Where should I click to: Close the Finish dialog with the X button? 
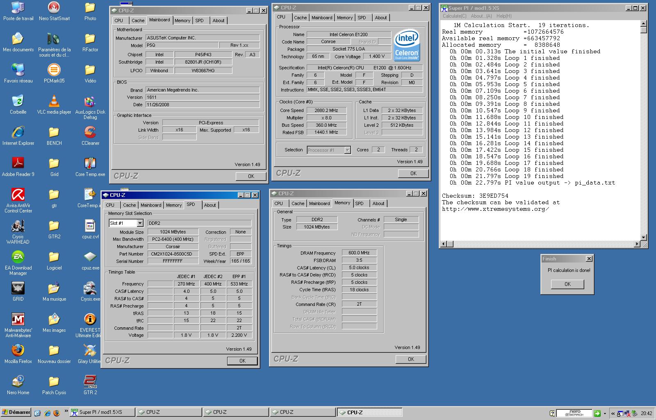click(x=589, y=259)
